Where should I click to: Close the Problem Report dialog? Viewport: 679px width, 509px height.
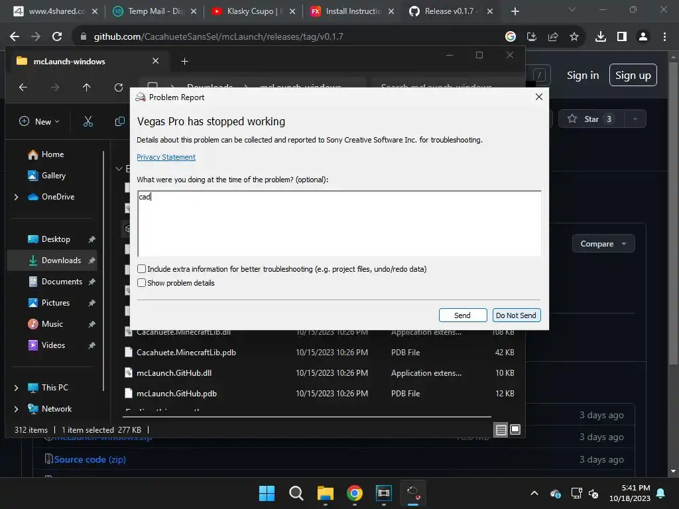[538, 97]
